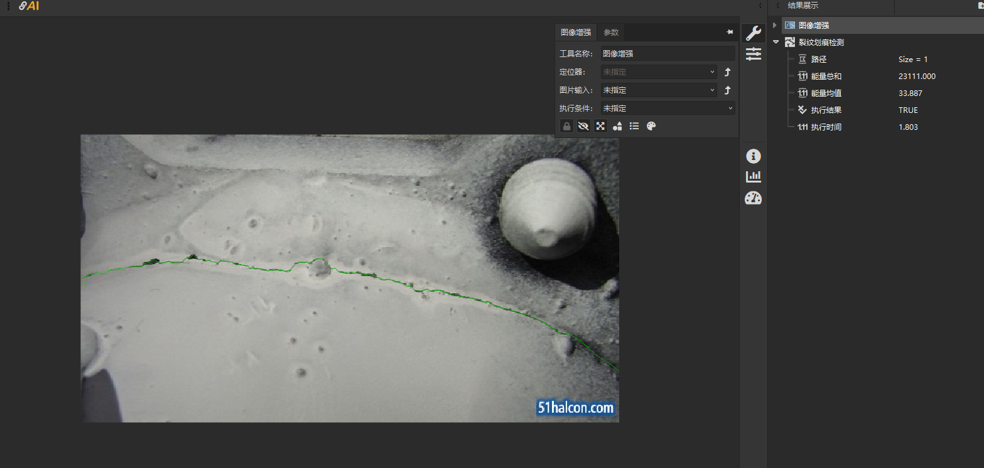Open the color palette icon
The height and width of the screenshot is (468, 984).
(x=651, y=126)
